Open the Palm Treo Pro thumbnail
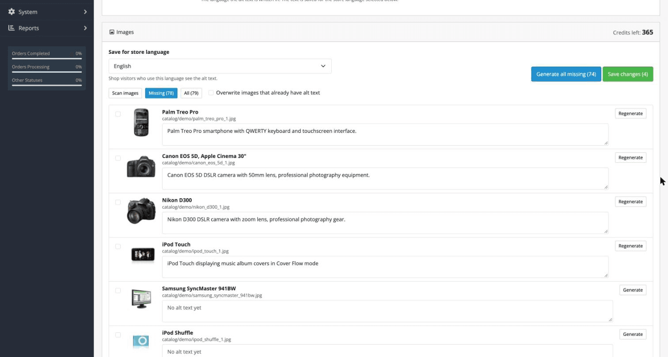Viewport: 668px width, 357px height. tap(141, 123)
